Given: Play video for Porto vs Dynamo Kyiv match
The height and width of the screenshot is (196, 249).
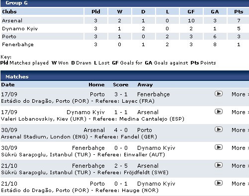Looking at the screenshot, I should tap(219, 183).
